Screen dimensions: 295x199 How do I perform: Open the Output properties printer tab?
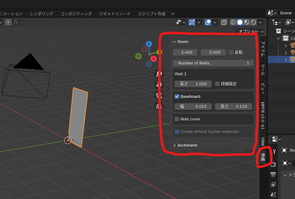273,175
